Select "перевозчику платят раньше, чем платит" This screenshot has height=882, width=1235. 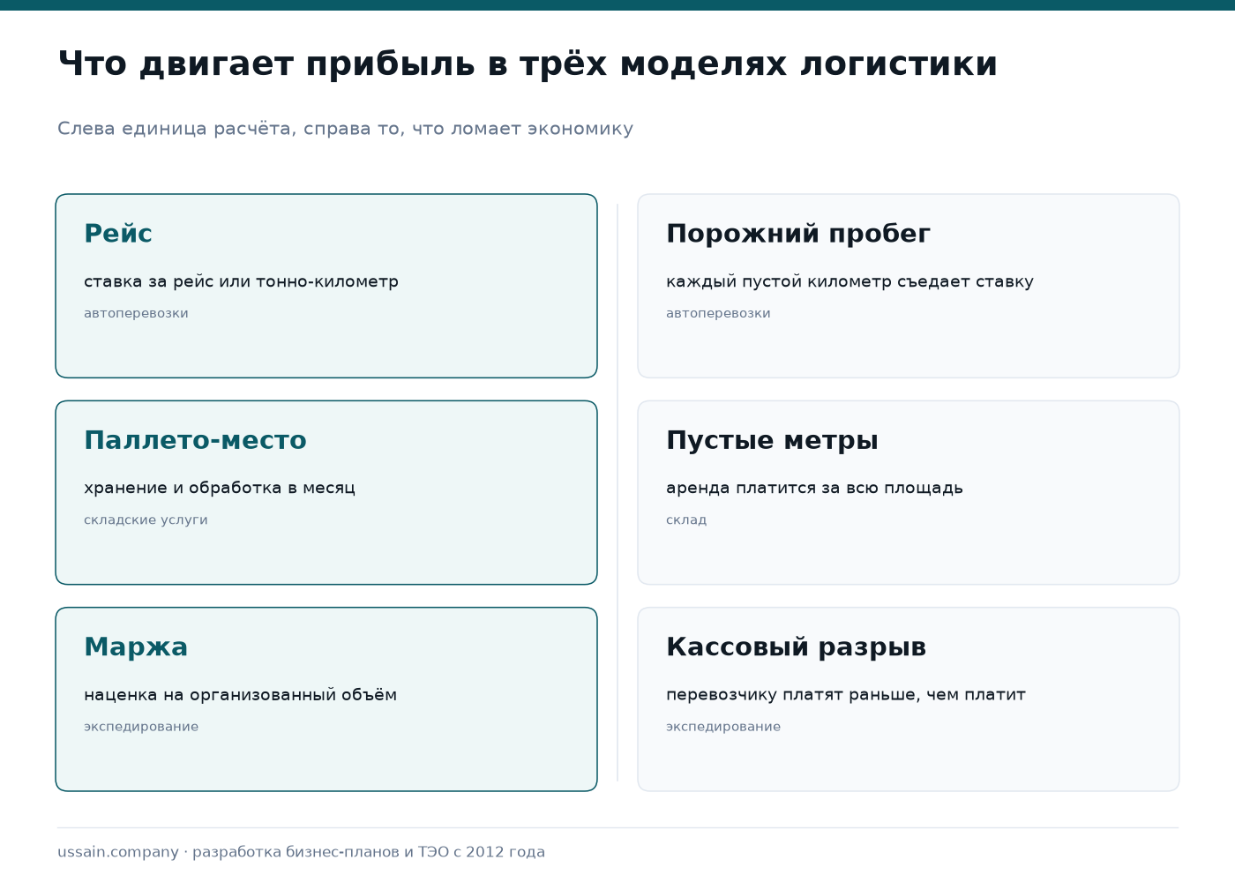846,695
